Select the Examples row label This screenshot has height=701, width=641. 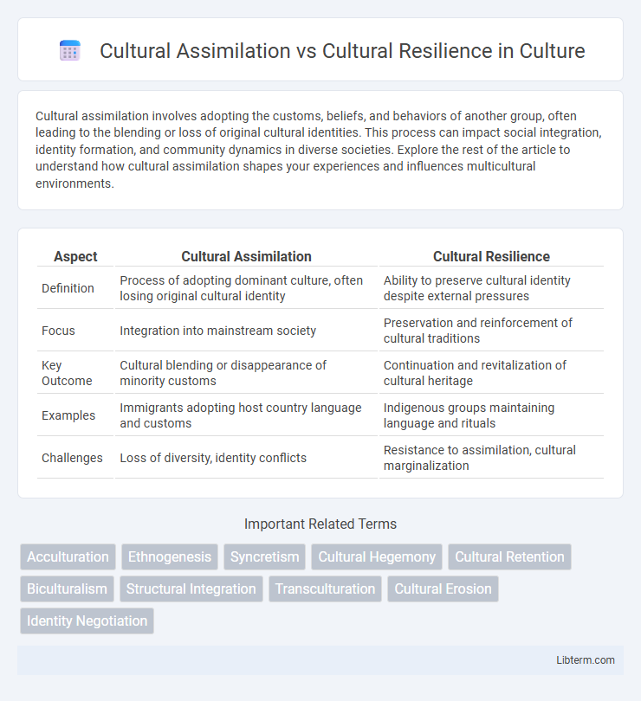[x=68, y=415]
